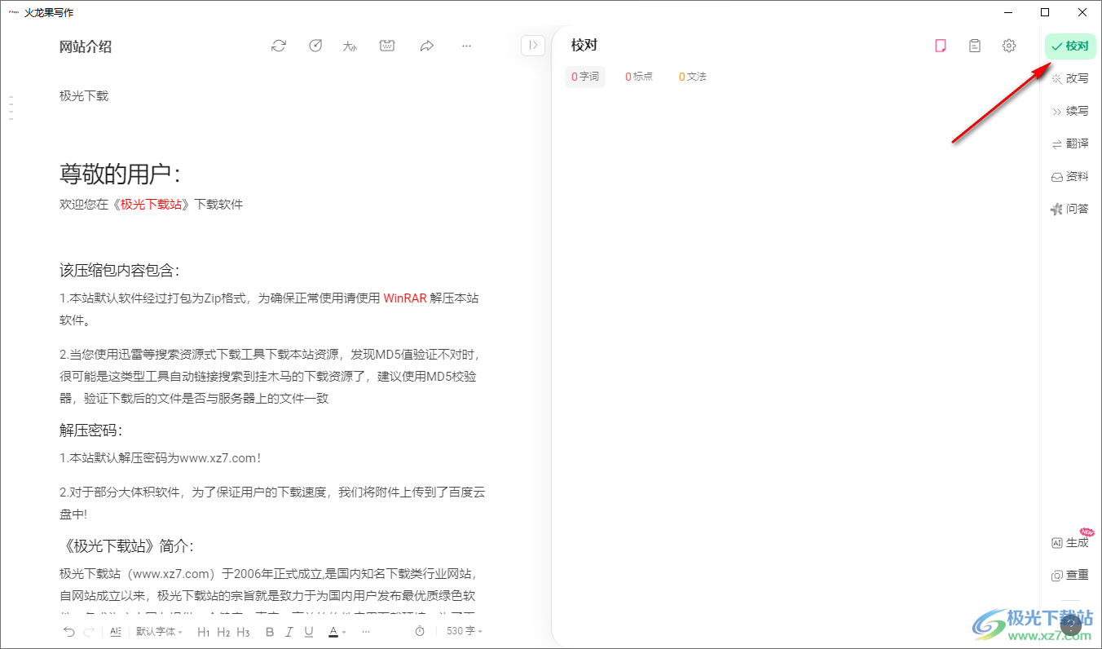Click the undo arrow in the bottom toolbar

click(x=69, y=631)
